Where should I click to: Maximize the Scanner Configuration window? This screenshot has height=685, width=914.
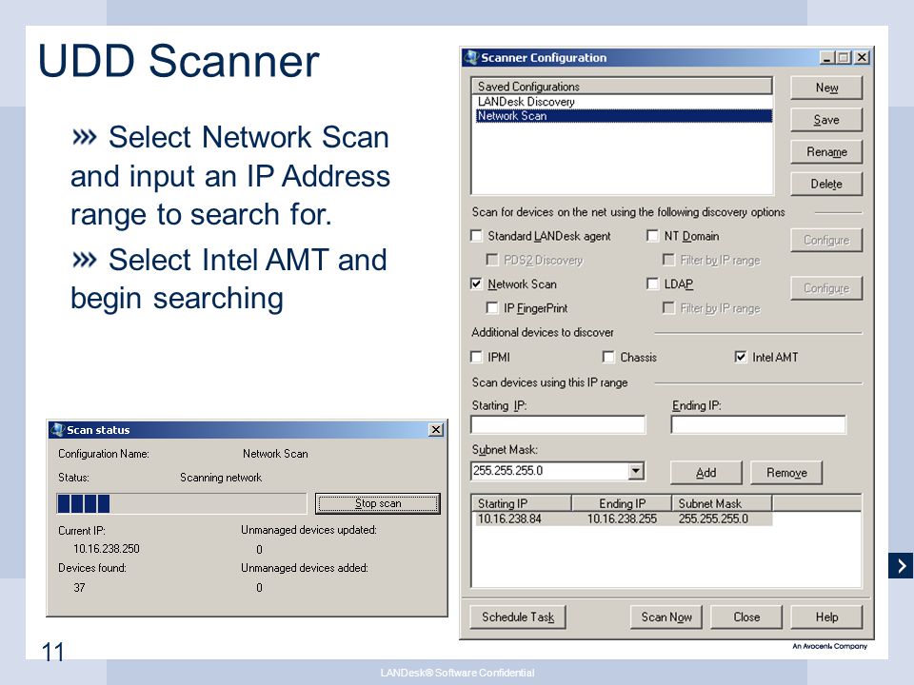(x=843, y=57)
